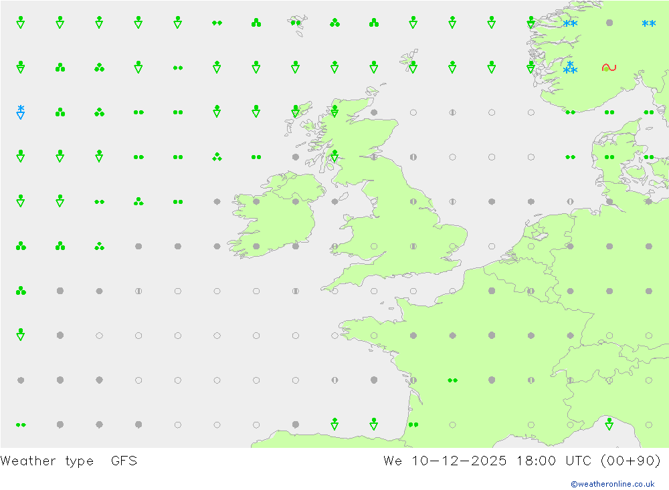Select the blue triple snowflake symbol in Norway
The height and width of the screenshot is (490, 669).
tap(570, 68)
